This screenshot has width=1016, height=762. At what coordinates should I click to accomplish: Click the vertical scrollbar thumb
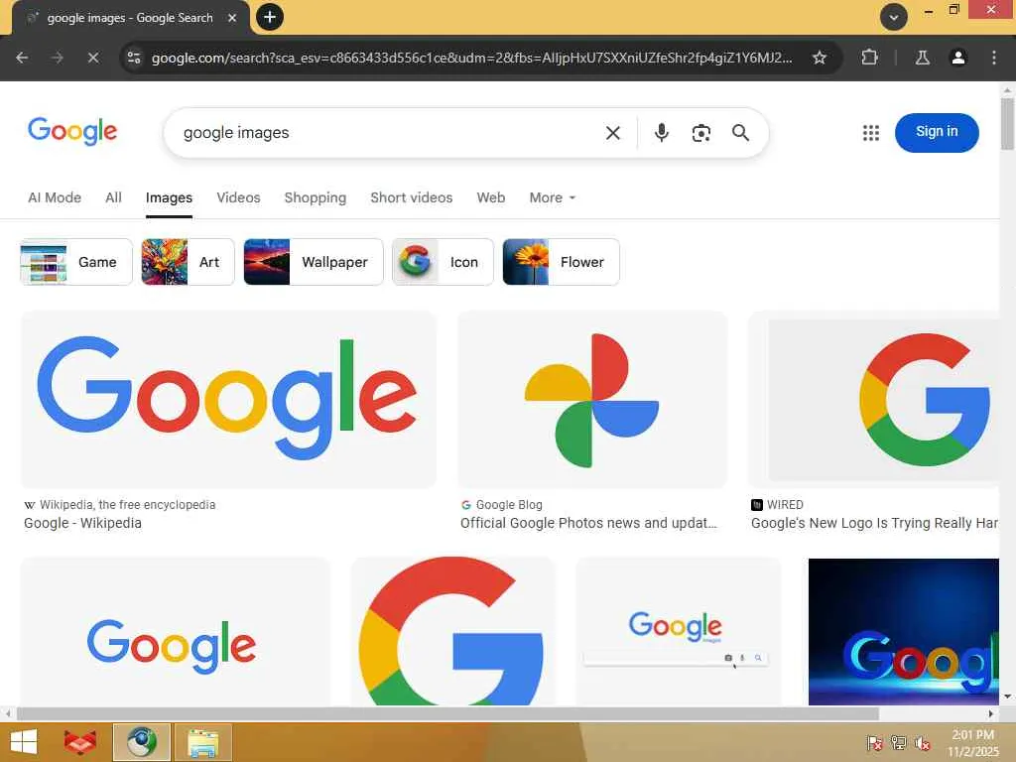point(1007,123)
